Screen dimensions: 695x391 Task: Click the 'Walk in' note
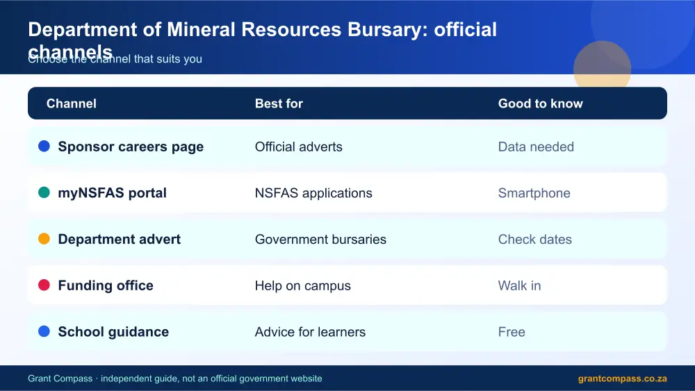[519, 285]
